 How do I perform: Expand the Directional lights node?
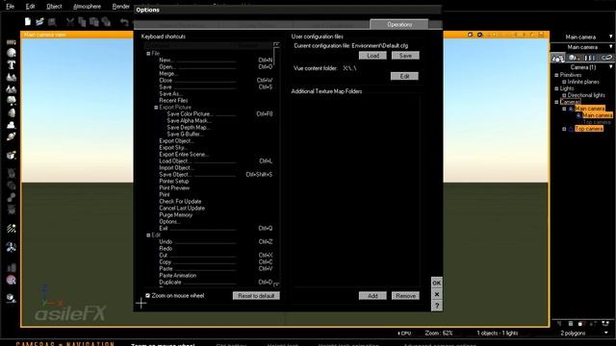tap(564, 95)
